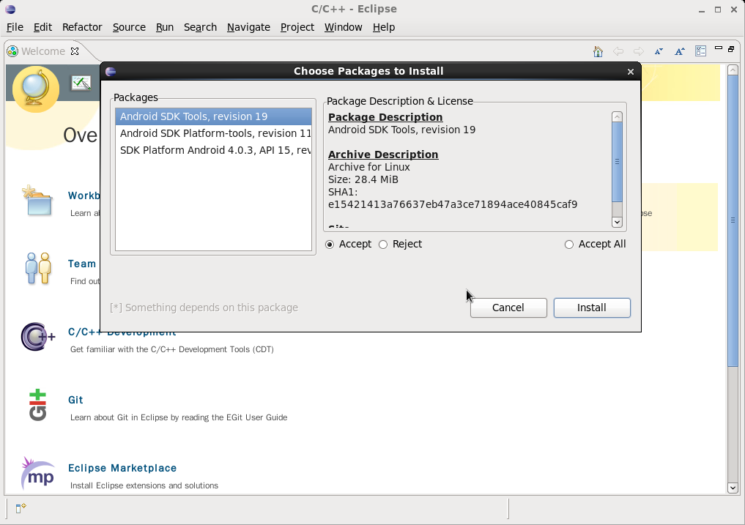The width and height of the screenshot is (745, 525).
Task: Click the Home icon on Welcome toolbar
Action: pyautogui.click(x=598, y=51)
